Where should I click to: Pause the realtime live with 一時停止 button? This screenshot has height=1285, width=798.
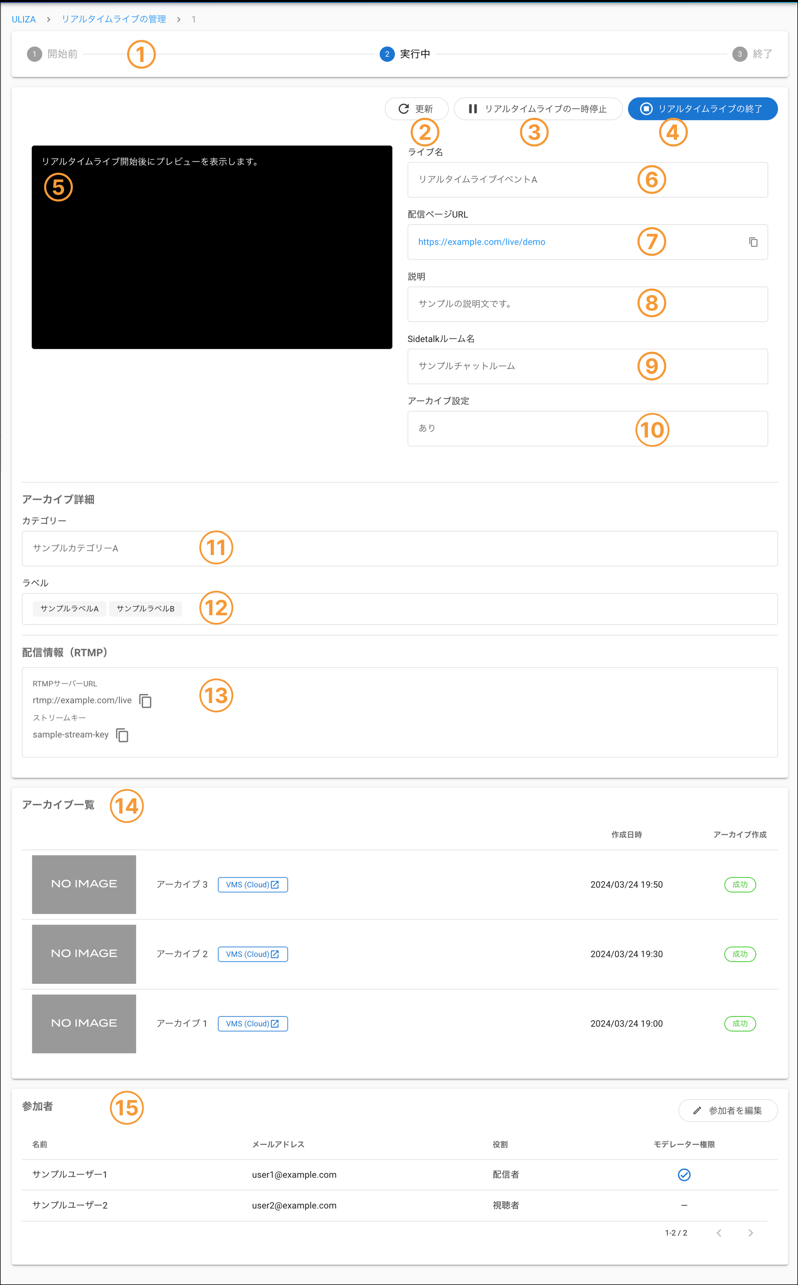click(x=538, y=109)
